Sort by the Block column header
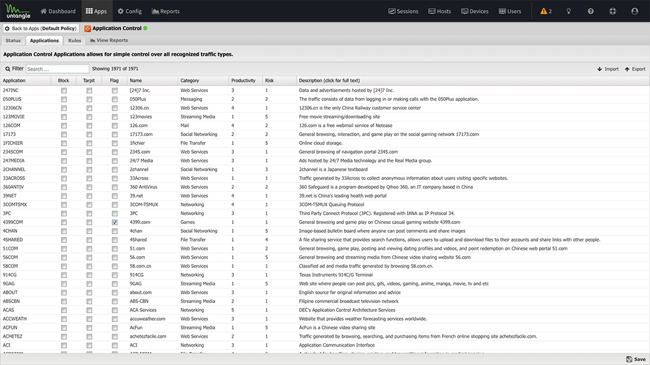This screenshot has height=365, width=650. [64, 81]
